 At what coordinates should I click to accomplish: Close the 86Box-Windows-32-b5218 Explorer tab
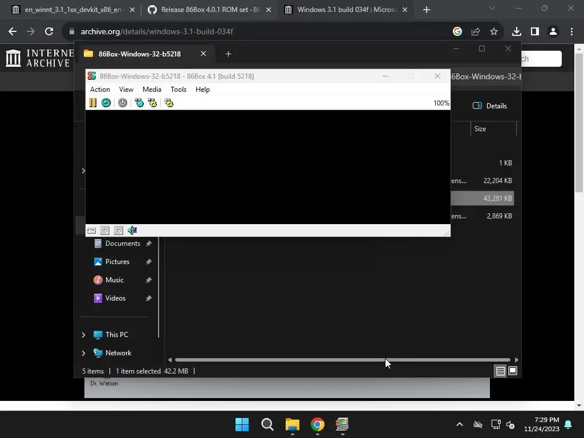click(x=204, y=54)
